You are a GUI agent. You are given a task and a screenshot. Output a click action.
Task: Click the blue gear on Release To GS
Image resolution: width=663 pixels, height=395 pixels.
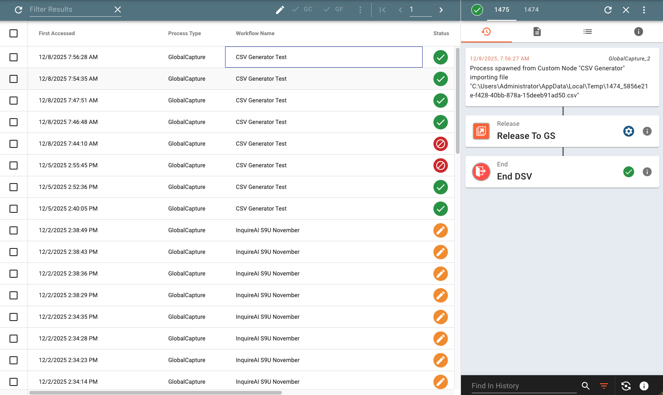pos(628,131)
